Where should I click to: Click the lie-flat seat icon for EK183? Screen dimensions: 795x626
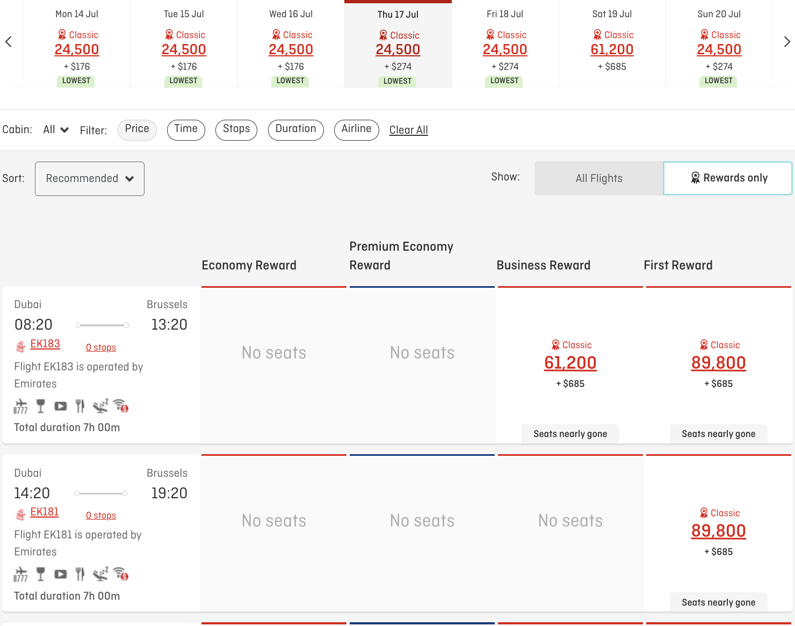click(100, 406)
